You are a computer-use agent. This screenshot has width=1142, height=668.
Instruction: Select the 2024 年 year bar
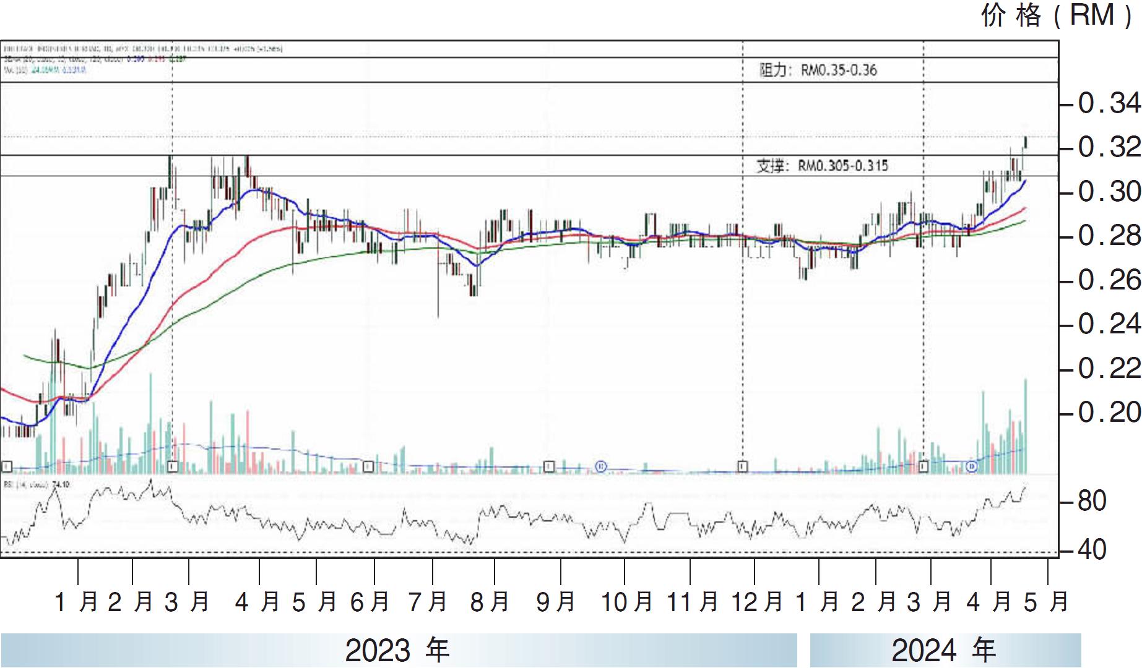[x=945, y=650]
